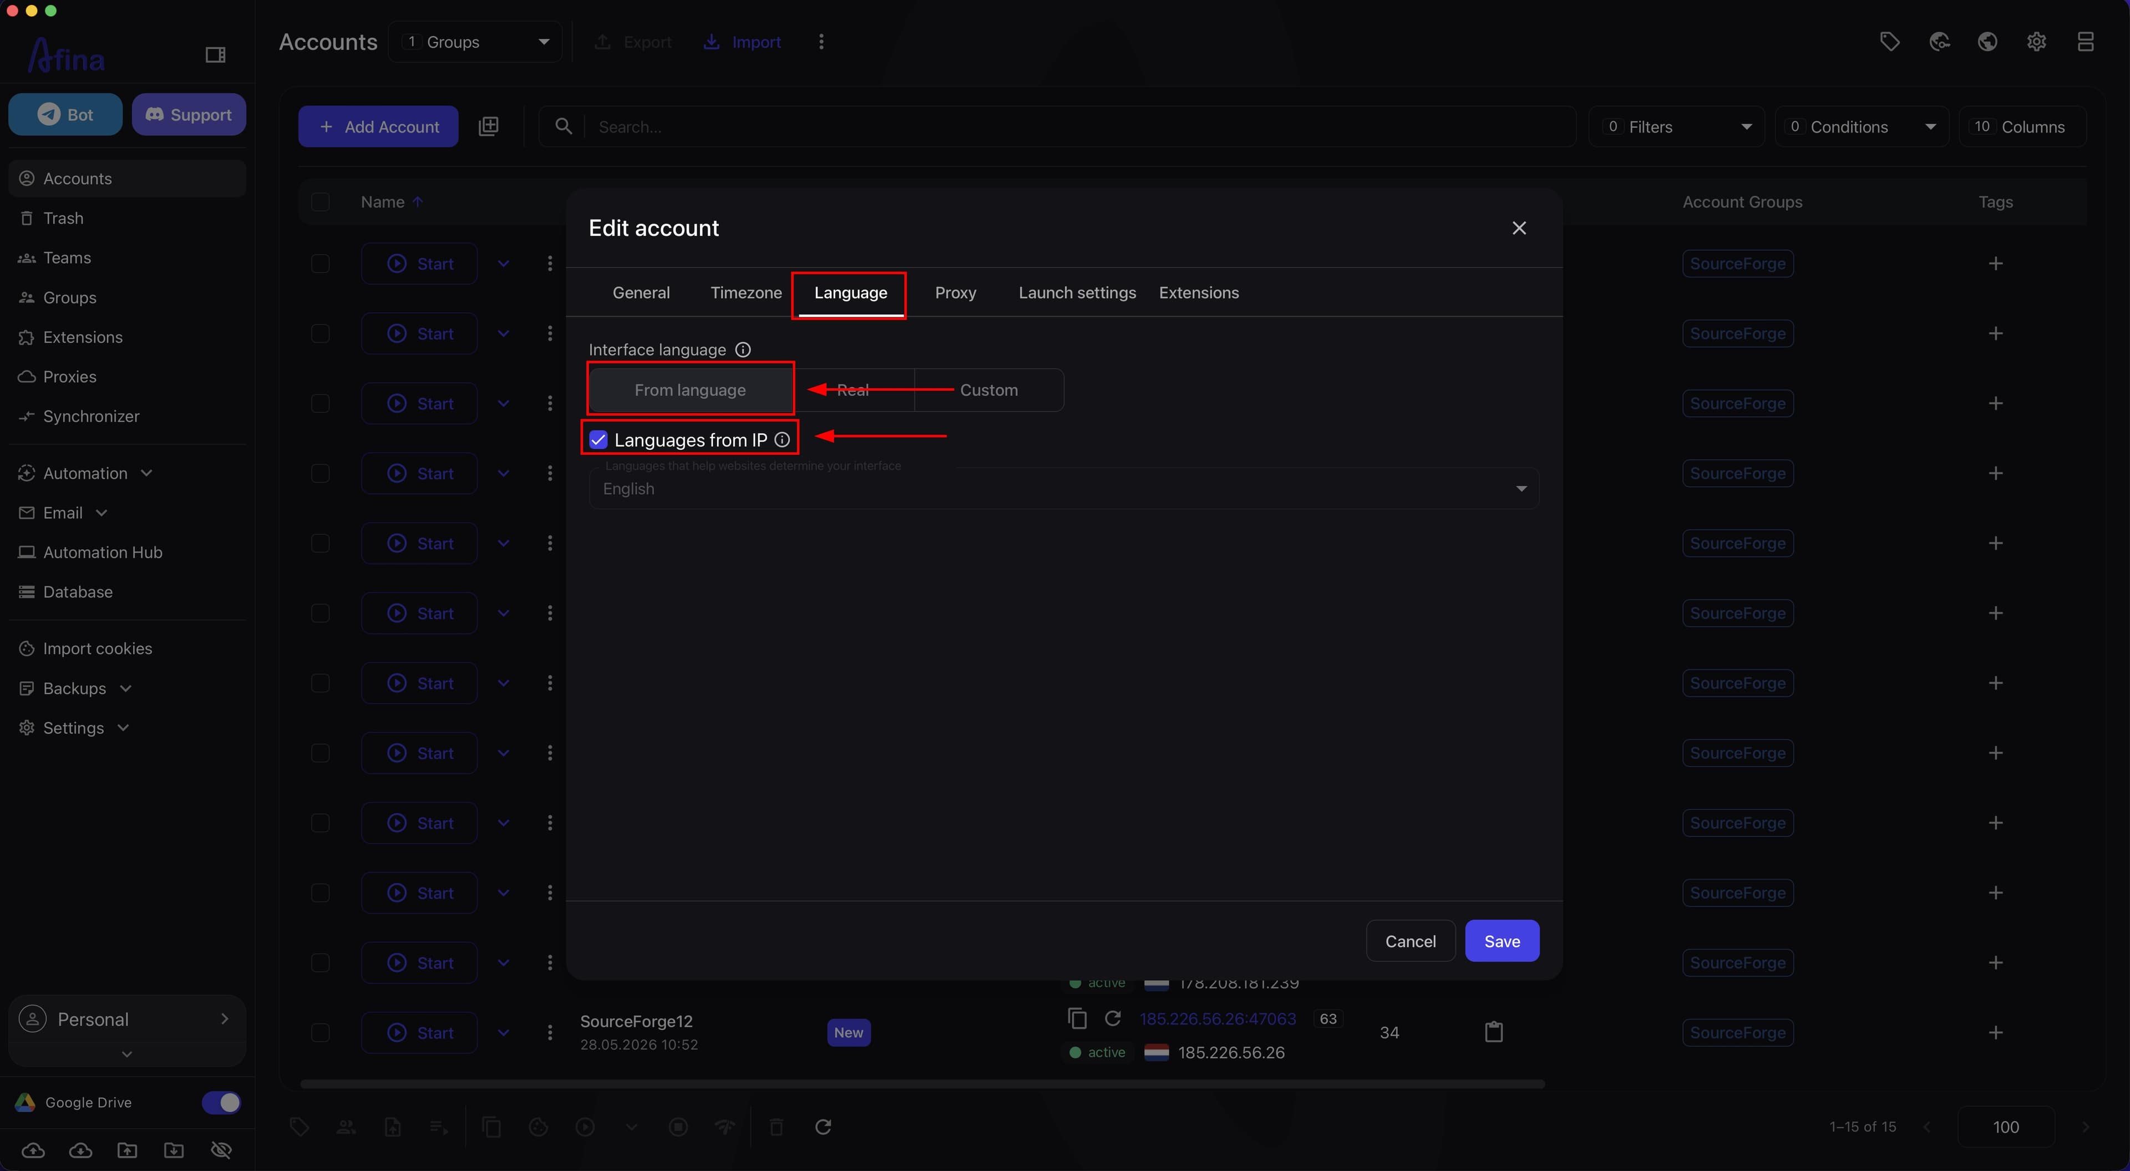Open the globe icon in top bar
The image size is (2130, 1171).
(1988, 42)
